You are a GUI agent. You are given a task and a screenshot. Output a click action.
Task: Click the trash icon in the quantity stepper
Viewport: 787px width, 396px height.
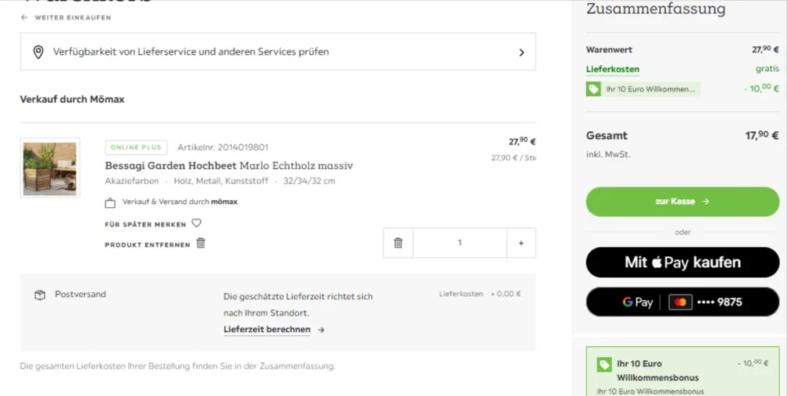398,243
